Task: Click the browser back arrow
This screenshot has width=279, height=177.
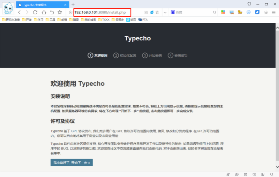Action: (x=20, y=12)
